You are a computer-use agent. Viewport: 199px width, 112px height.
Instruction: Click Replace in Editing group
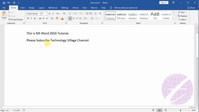pyautogui.click(x=183, y=16)
